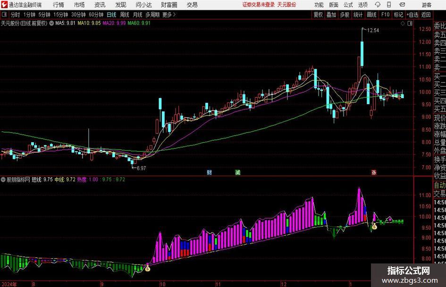Click the 游客 guest account label

point(427,5)
